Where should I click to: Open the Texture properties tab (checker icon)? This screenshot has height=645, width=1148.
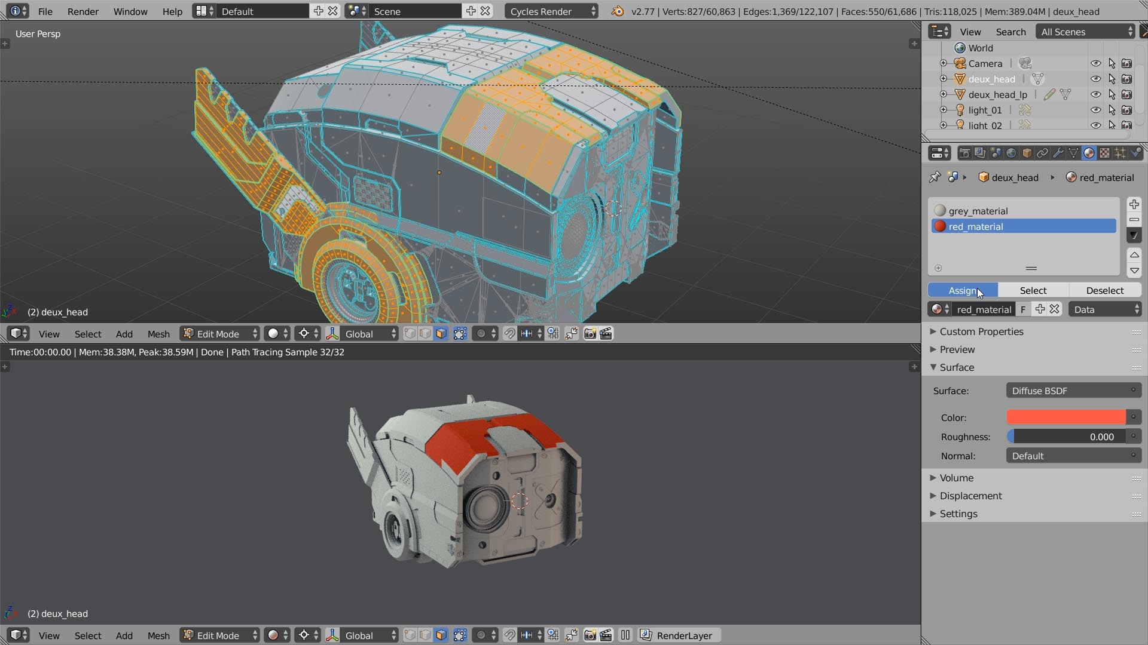(1104, 153)
